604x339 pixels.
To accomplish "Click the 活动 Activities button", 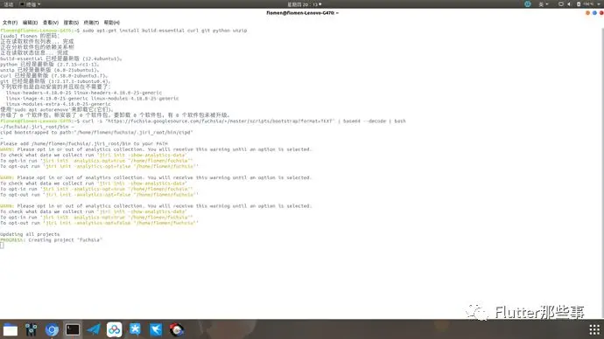I will [x=9, y=4].
